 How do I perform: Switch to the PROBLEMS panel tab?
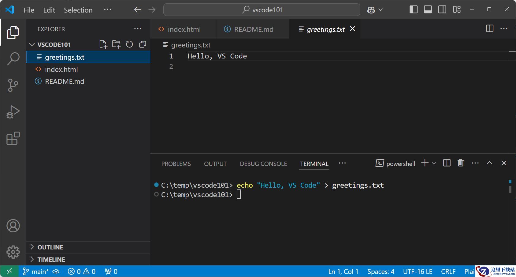pyautogui.click(x=176, y=164)
